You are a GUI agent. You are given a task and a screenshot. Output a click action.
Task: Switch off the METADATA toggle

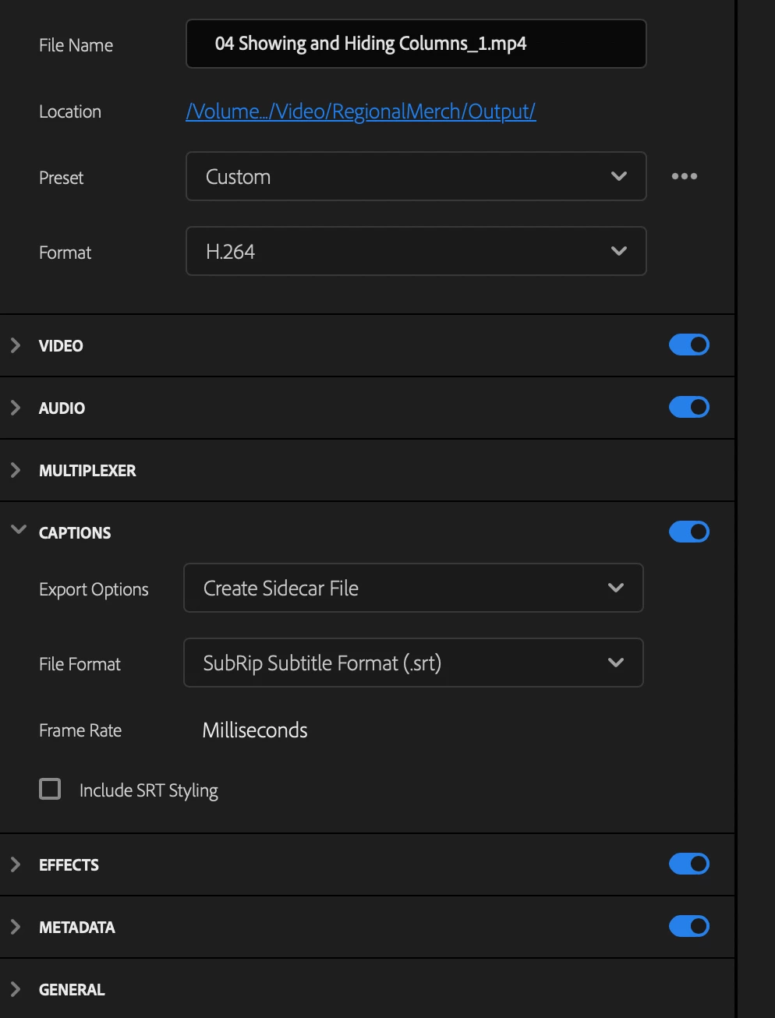(x=688, y=926)
